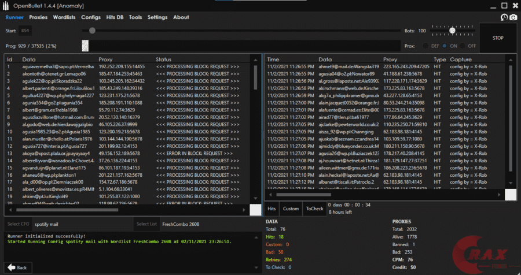Click the Select List button
Image resolution: width=521 pixels, height=275 pixels.
(145, 224)
